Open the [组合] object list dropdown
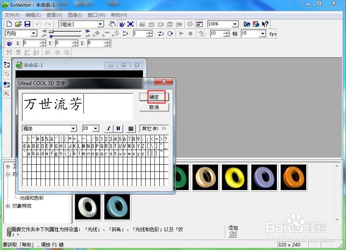The image size is (346, 250). [101, 24]
